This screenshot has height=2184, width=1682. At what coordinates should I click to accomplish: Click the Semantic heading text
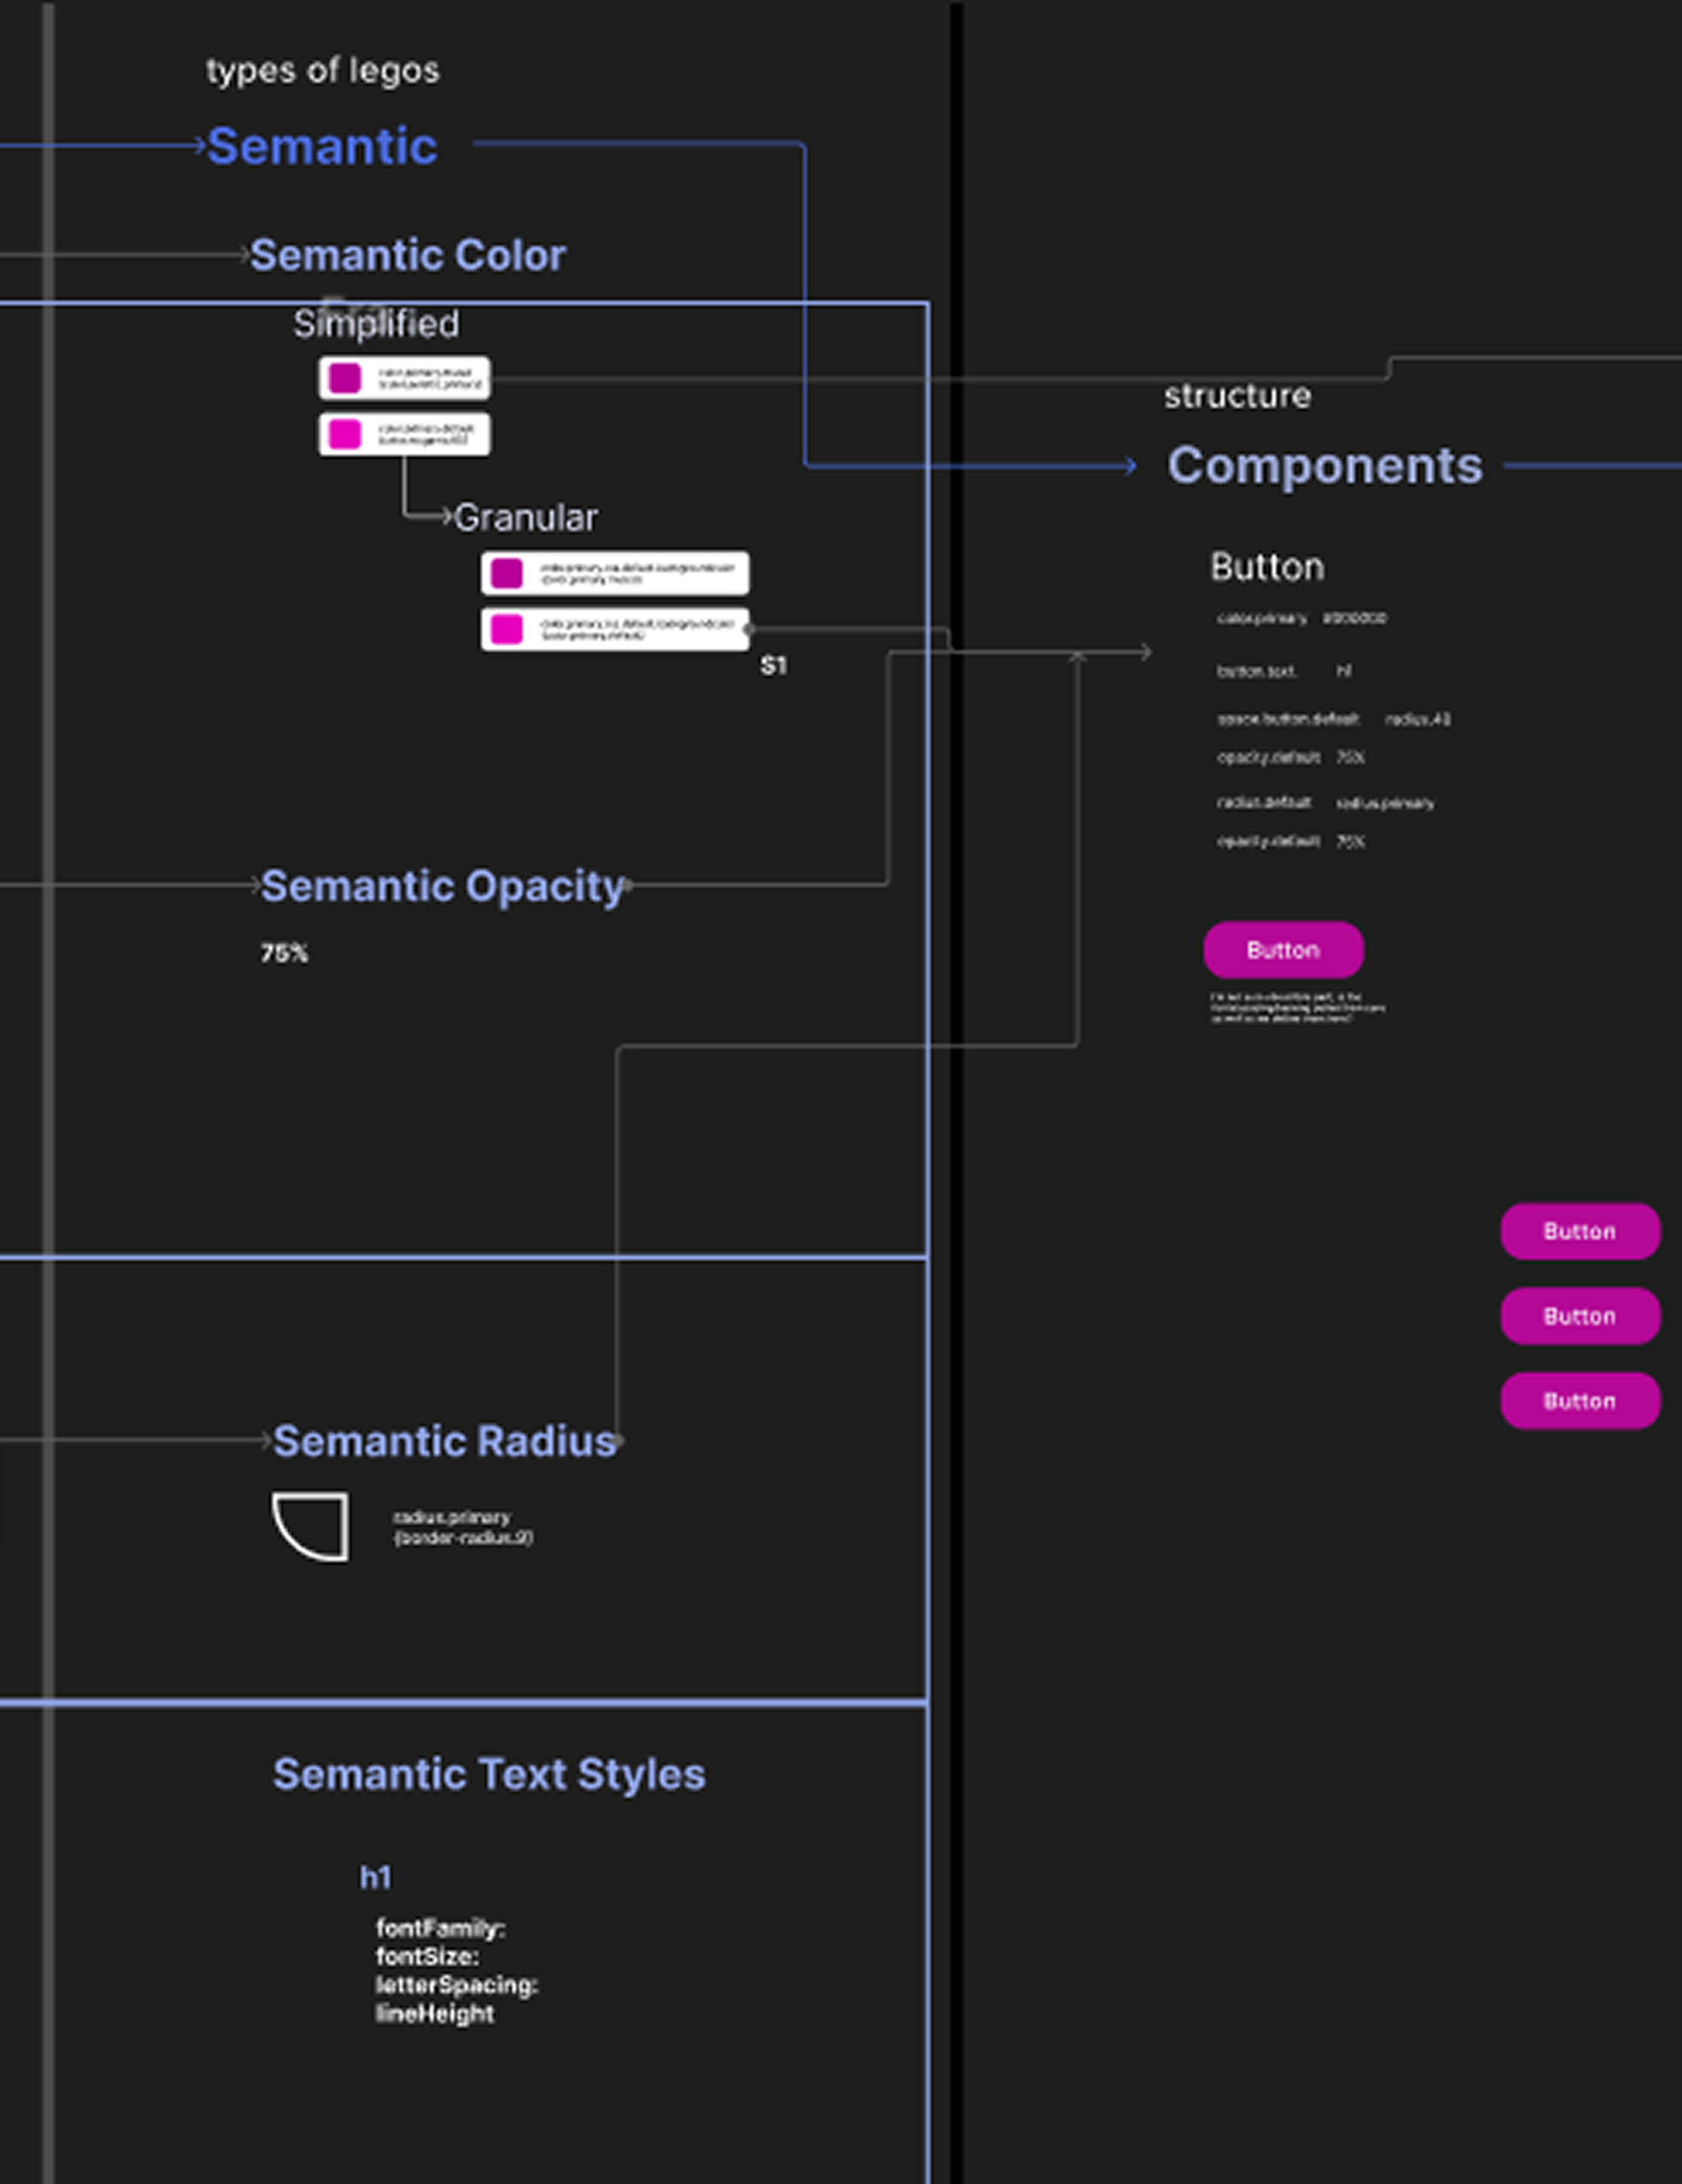[x=322, y=147]
